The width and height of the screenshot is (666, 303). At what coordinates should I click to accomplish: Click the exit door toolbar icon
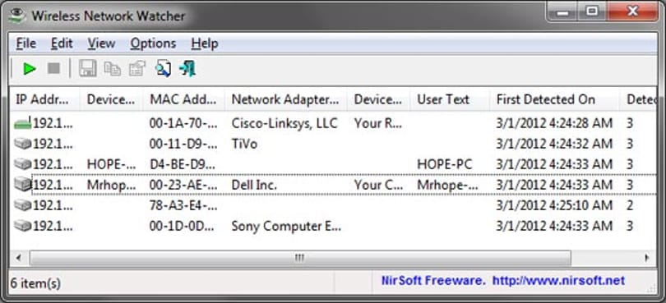pyautogui.click(x=187, y=68)
